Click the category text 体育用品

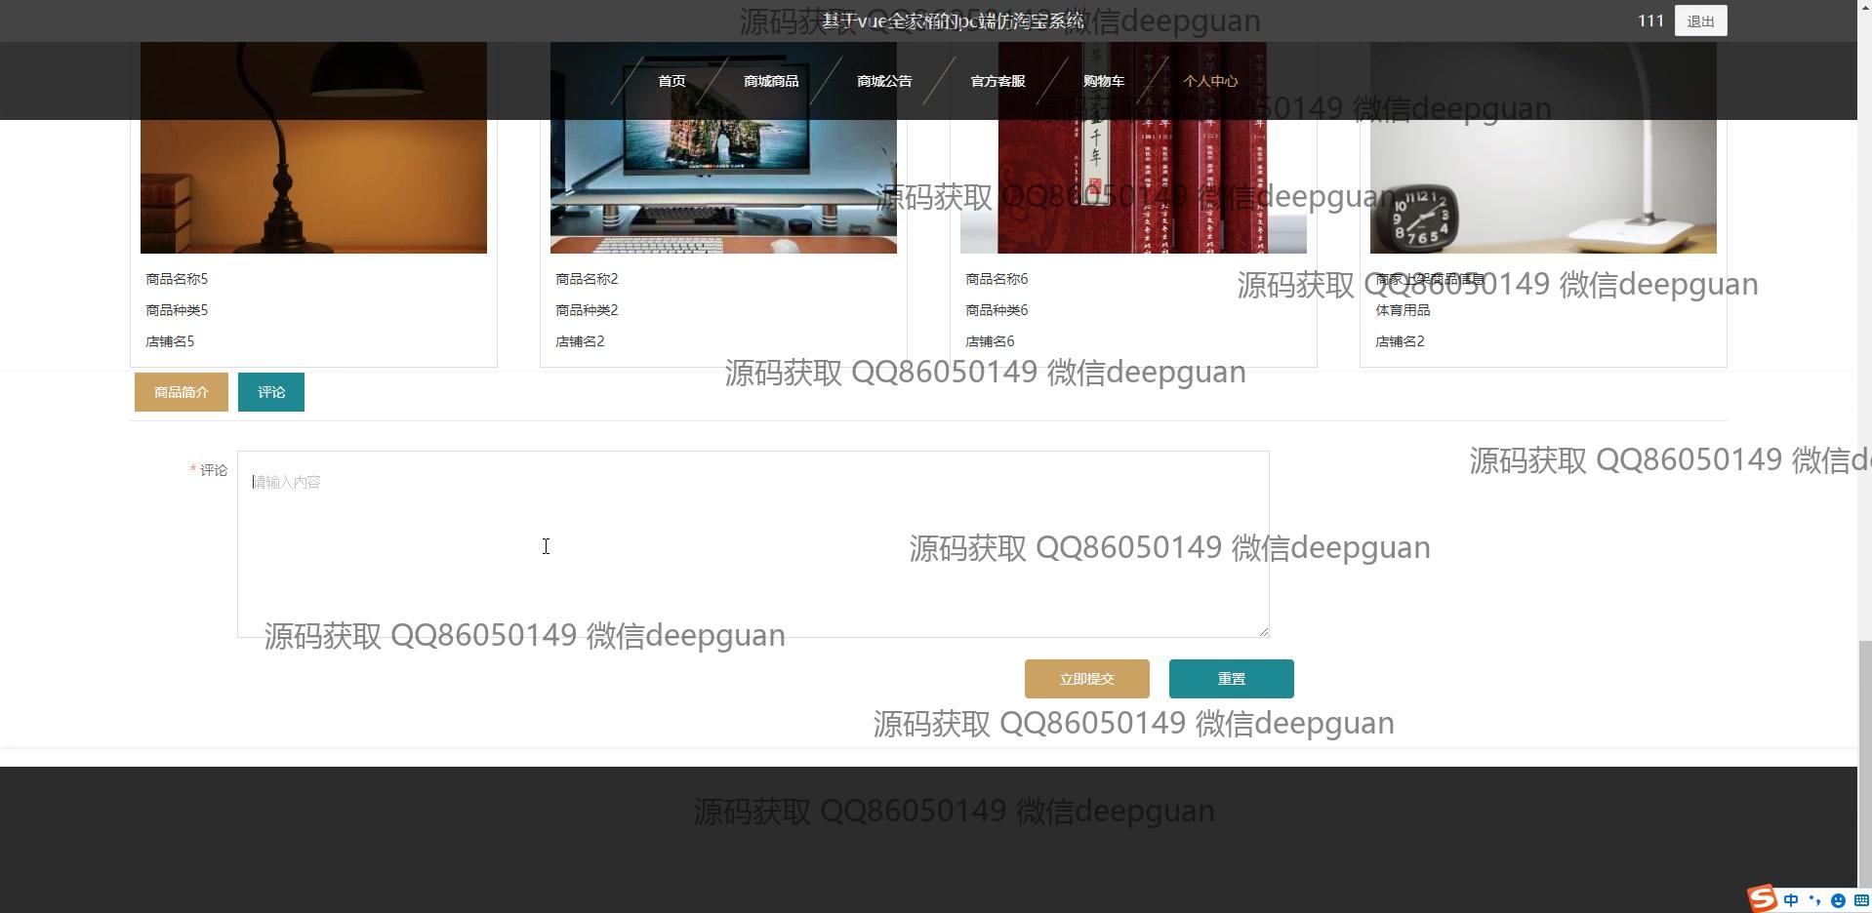pos(1403,310)
